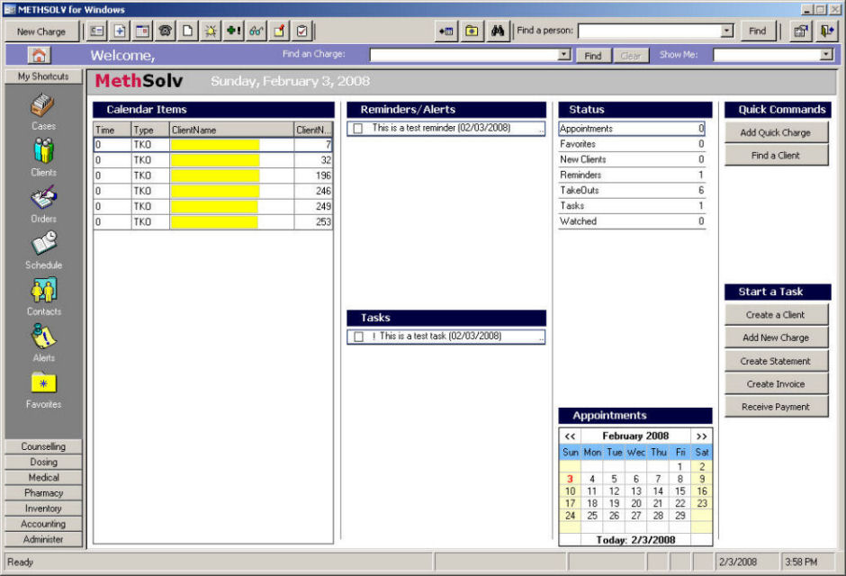Click the Home icon beside Welcome
The image size is (846, 576).
pos(39,55)
